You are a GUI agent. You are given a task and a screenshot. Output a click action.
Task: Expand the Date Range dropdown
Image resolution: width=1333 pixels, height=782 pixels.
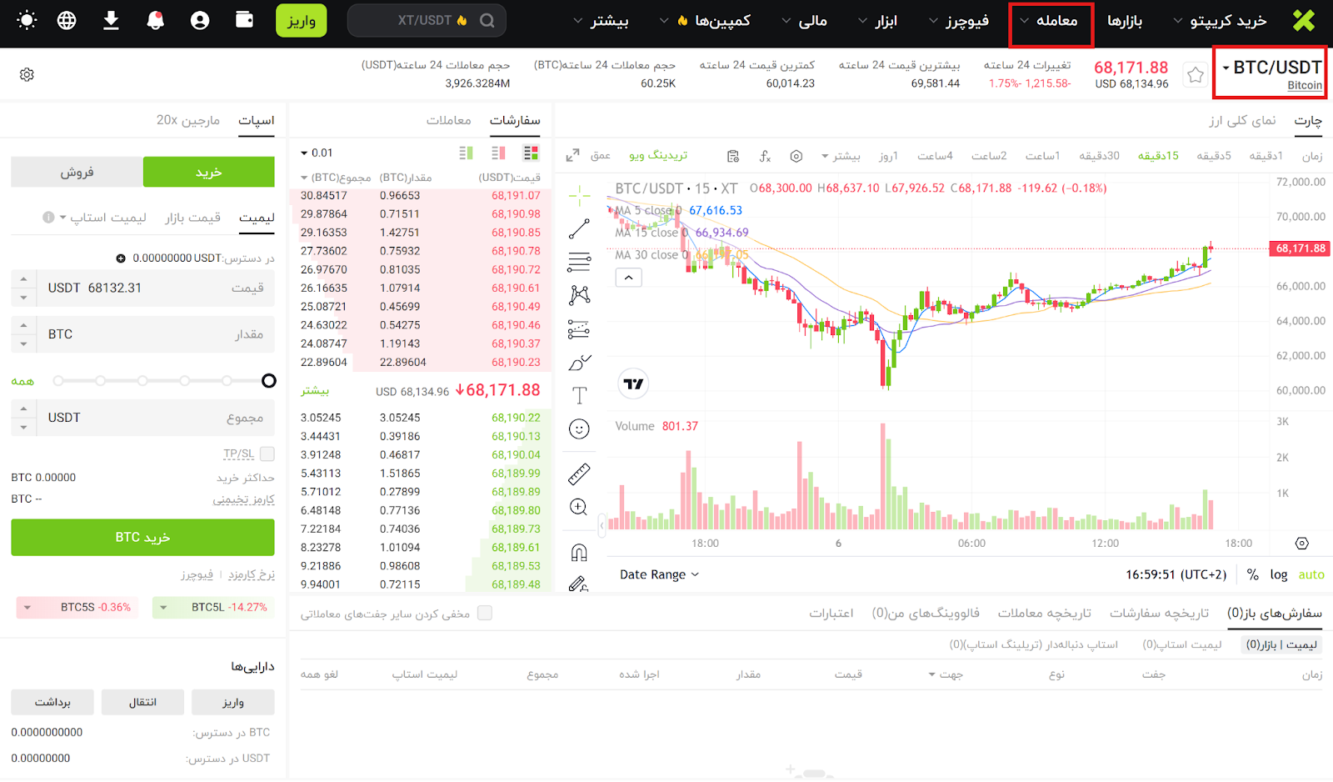click(659, 574)
